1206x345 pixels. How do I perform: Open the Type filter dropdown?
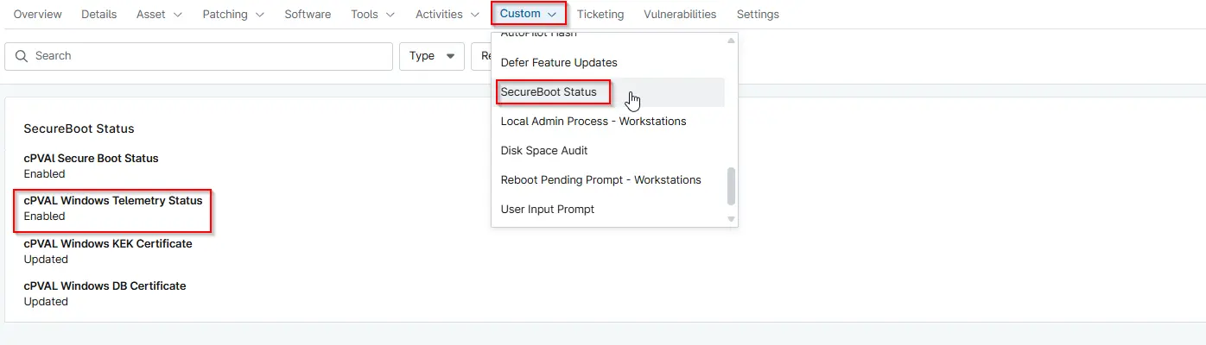click(431, 56)
